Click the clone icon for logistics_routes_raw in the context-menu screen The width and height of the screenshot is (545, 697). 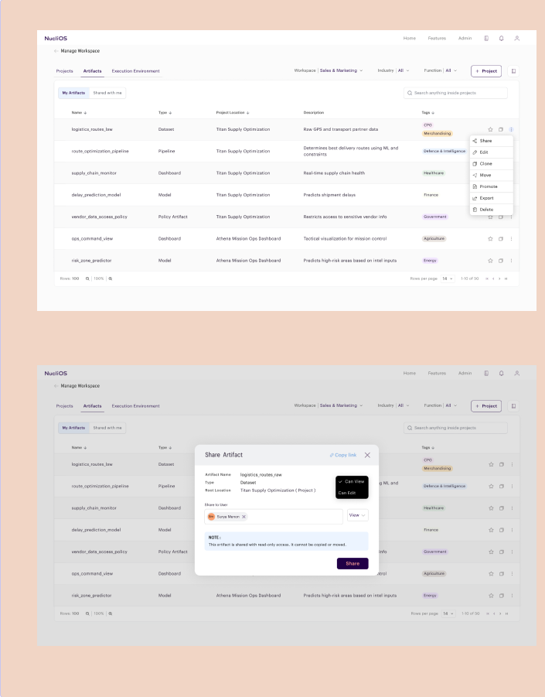(x=501, y=129)
